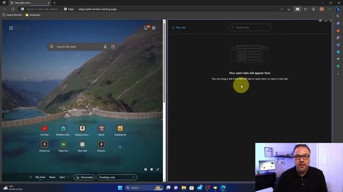Open the feed hamburger menu icon
This screenshot has height=192, width=343.
pos(31,177)
